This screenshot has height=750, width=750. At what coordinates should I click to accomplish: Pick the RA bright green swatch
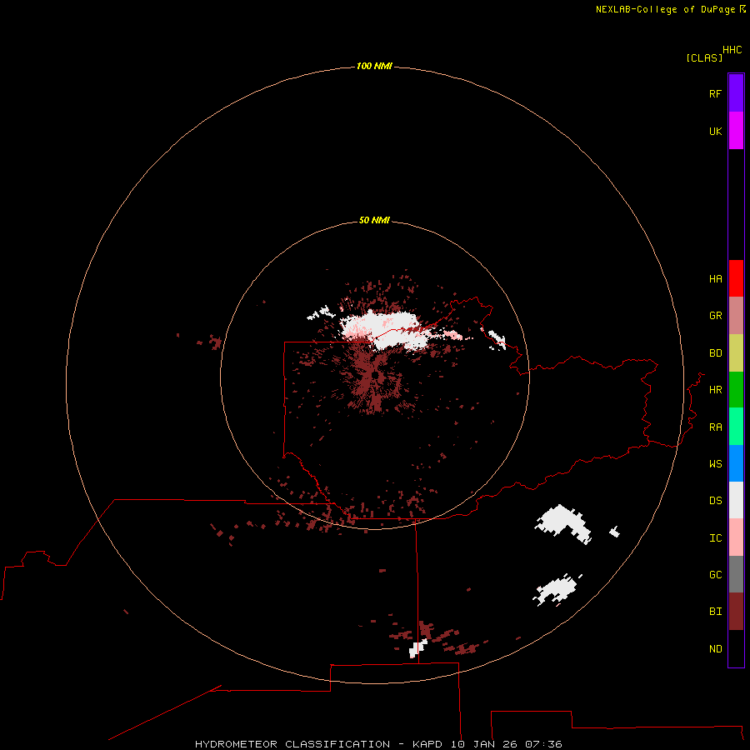(736, 427)
